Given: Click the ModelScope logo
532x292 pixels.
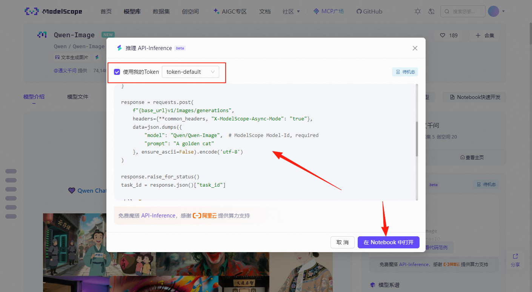Looking at the screenshot, I should tap(53, 11).
